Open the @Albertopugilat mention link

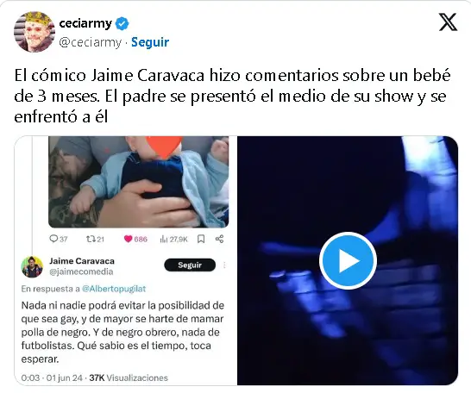click(114, 289)
